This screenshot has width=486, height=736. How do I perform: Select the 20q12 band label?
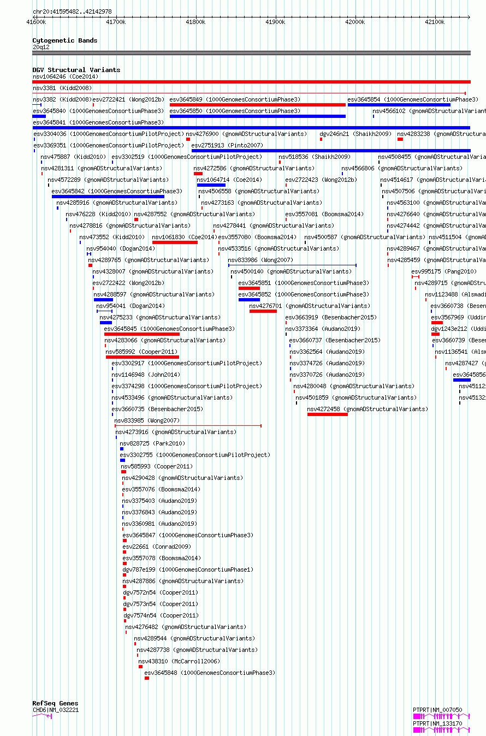point(41,47)
